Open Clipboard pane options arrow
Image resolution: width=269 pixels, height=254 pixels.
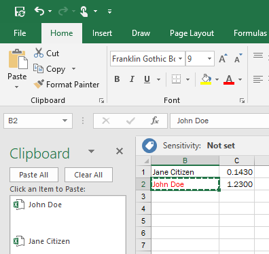pos(91,151)
